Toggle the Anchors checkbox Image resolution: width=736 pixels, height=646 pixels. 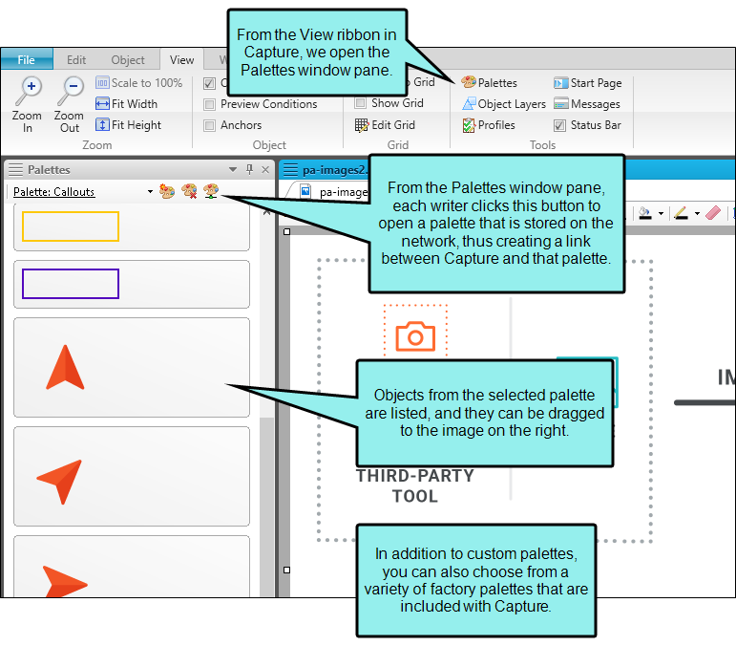tap(209, 125)
